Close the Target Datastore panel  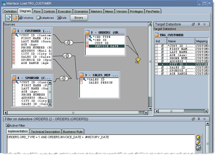click(204, 24)
